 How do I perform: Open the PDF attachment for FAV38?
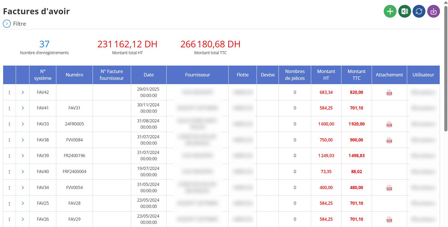tap(389, 140)
